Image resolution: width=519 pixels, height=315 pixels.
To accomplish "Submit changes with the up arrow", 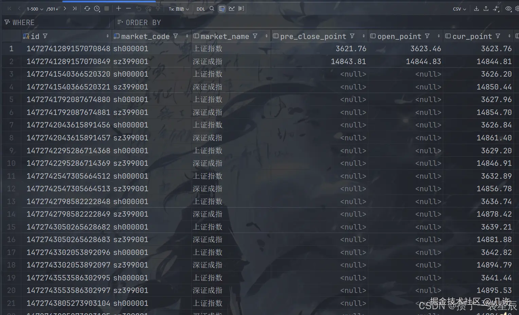I will [x=158, y=8].
